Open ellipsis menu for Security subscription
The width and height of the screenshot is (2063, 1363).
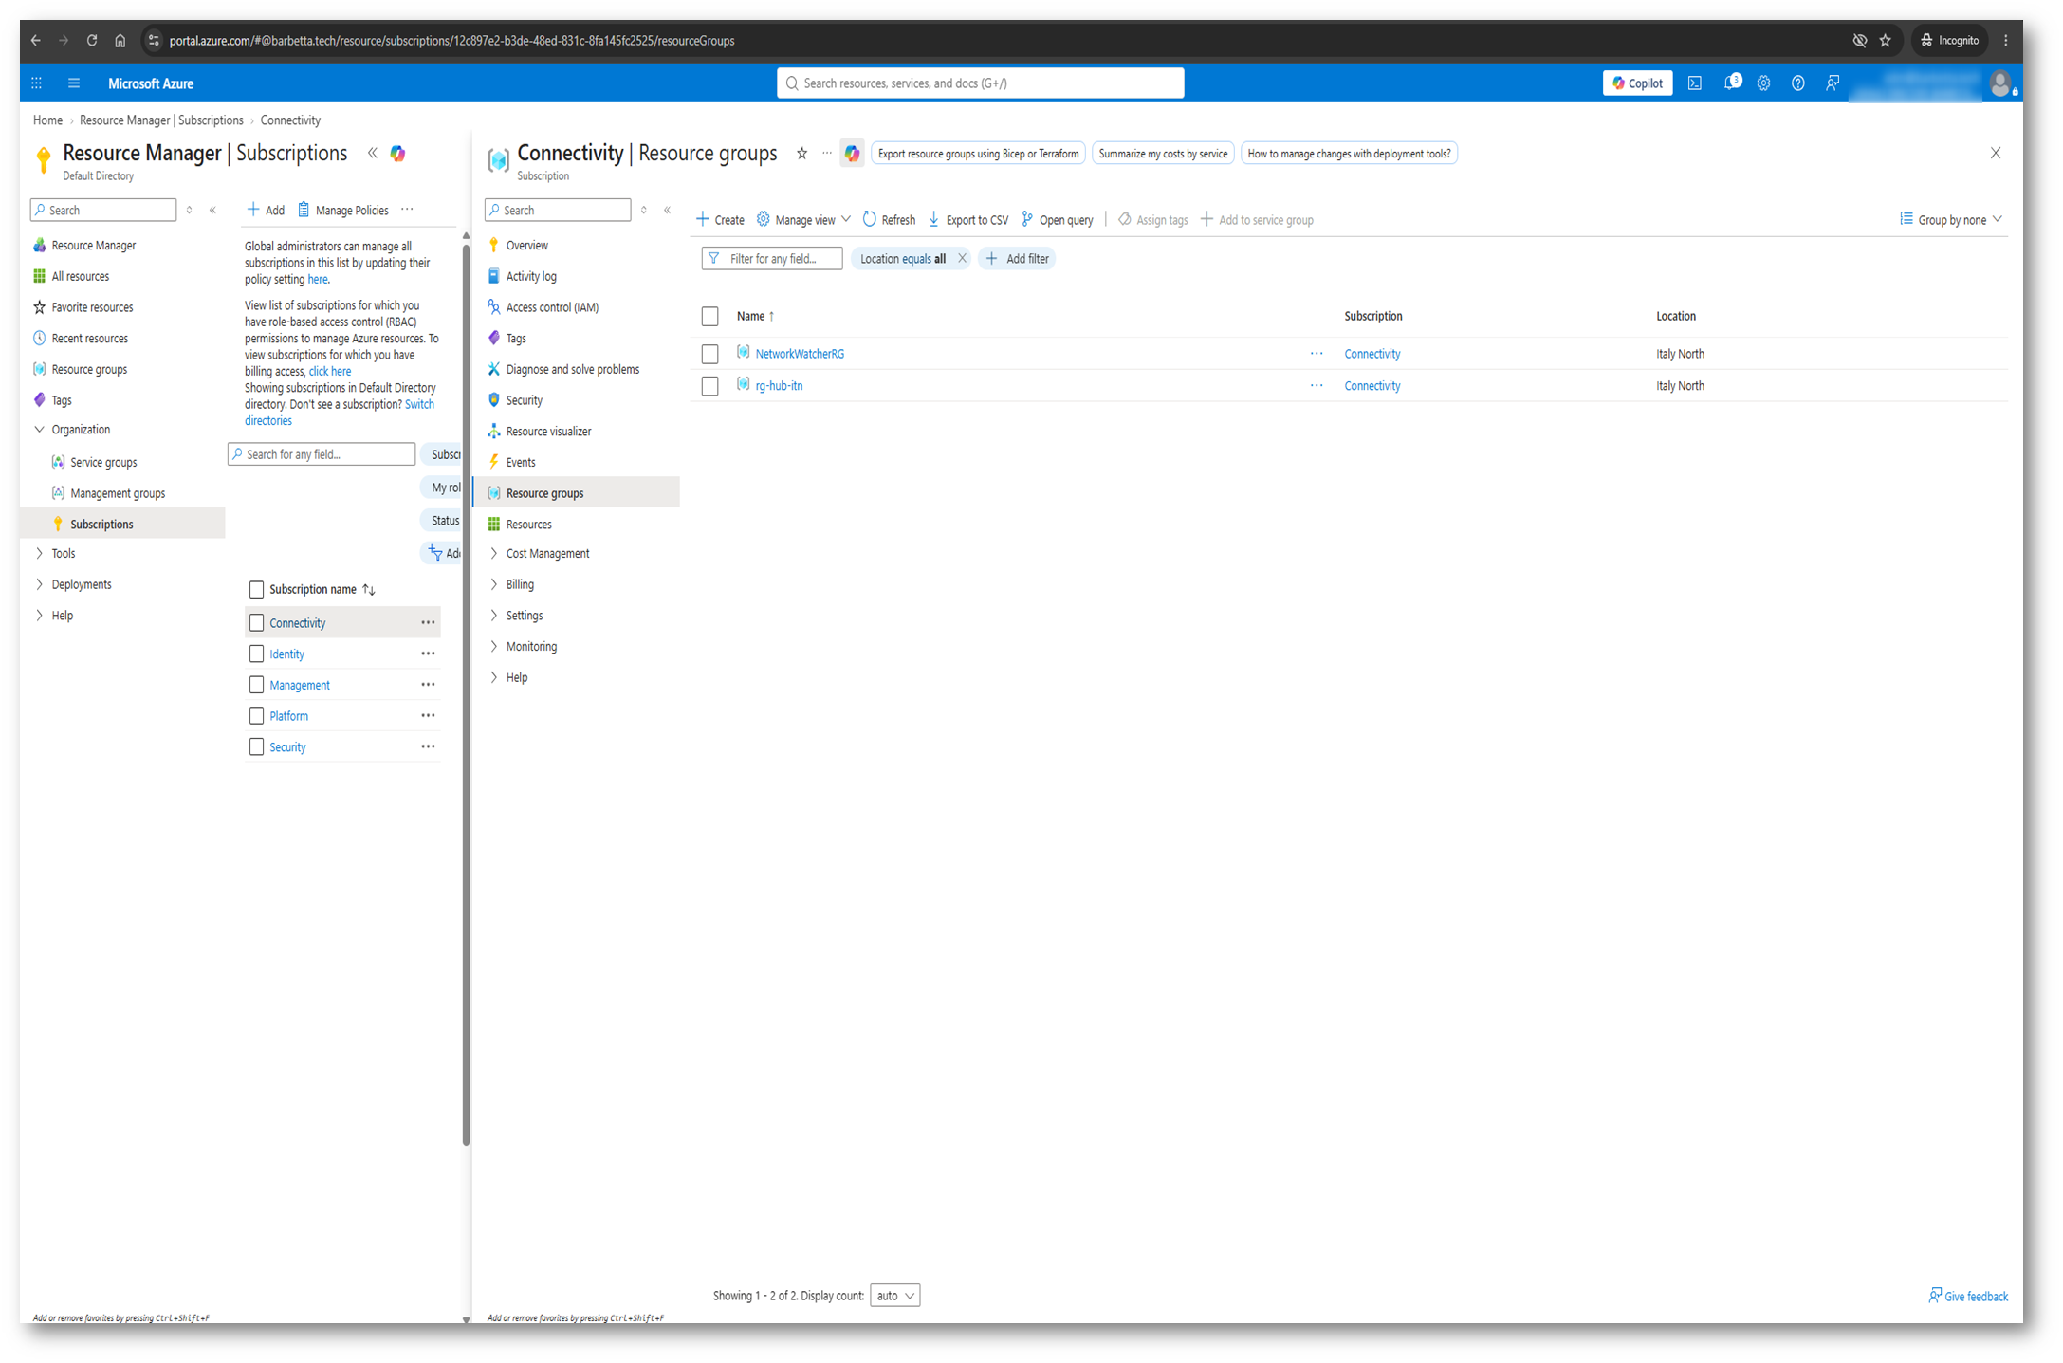tap(429, 746)
